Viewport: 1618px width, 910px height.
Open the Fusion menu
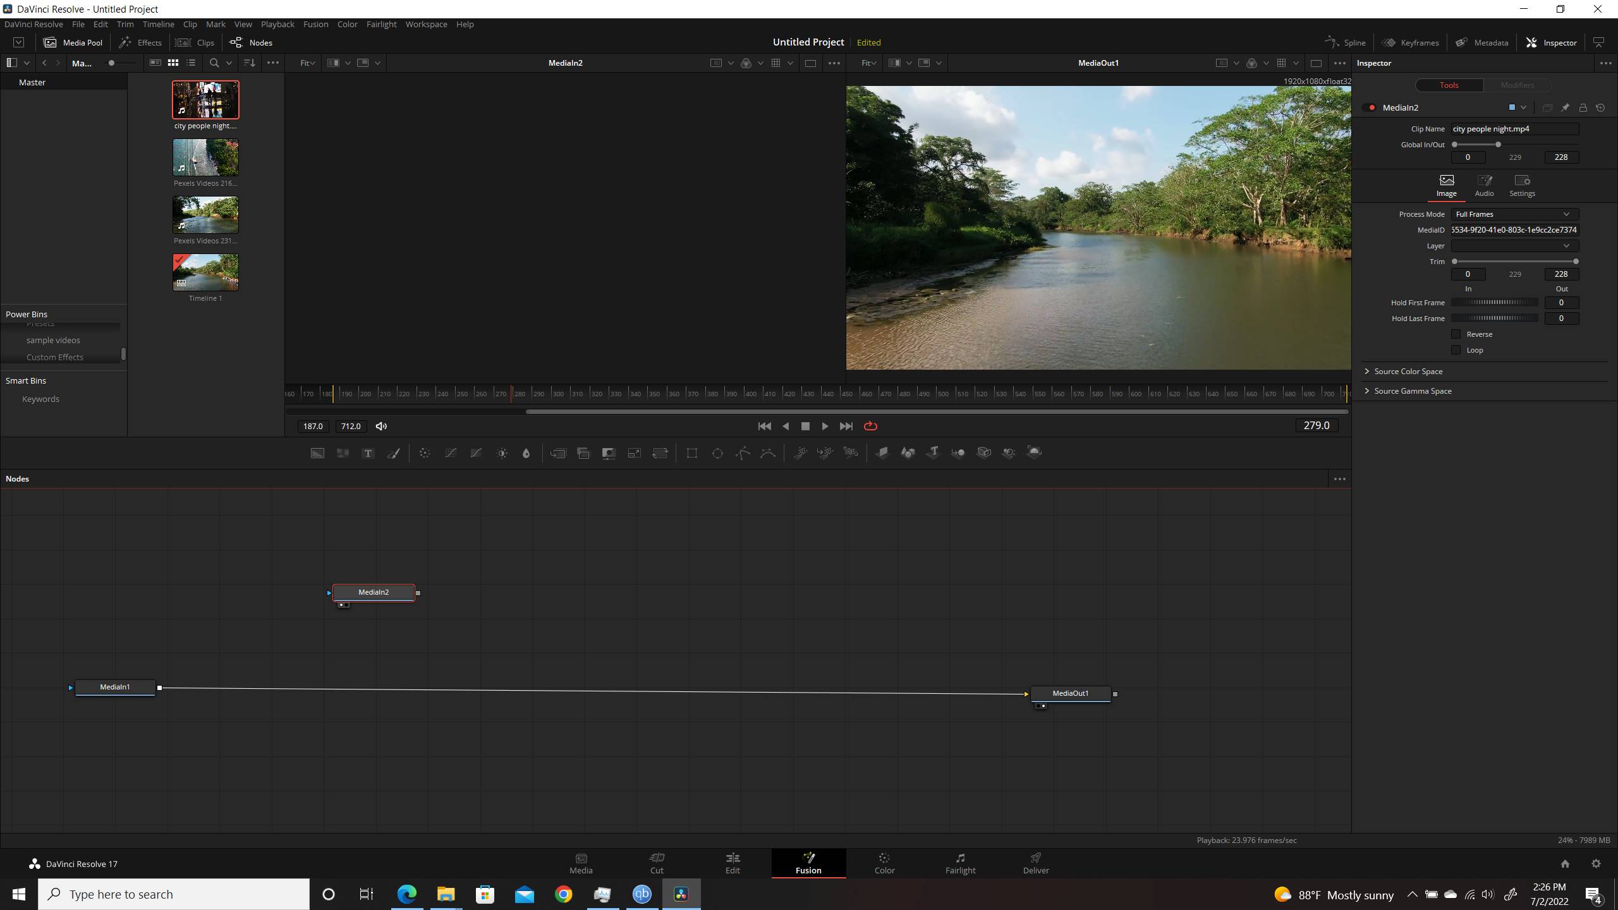pyautogui.click(x=315, y=24)
